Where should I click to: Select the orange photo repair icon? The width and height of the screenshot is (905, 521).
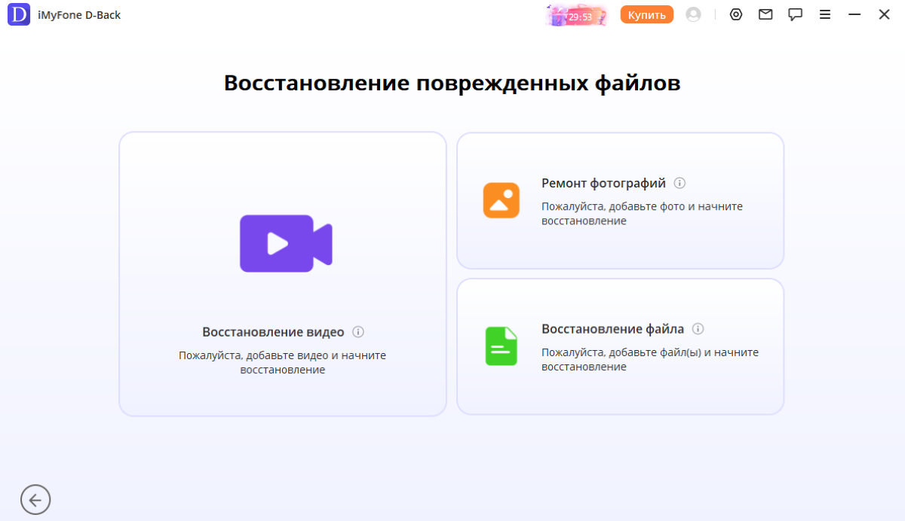(501, 200)
